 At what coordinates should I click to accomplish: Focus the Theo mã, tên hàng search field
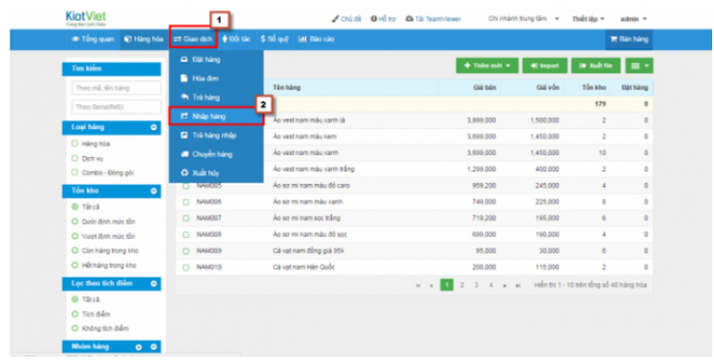tap(116, 89)
